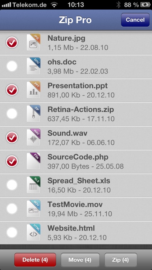Tap the DOC file icon for ohs.doc
This screenshot has height=270, width=152.
pos(33,66)
